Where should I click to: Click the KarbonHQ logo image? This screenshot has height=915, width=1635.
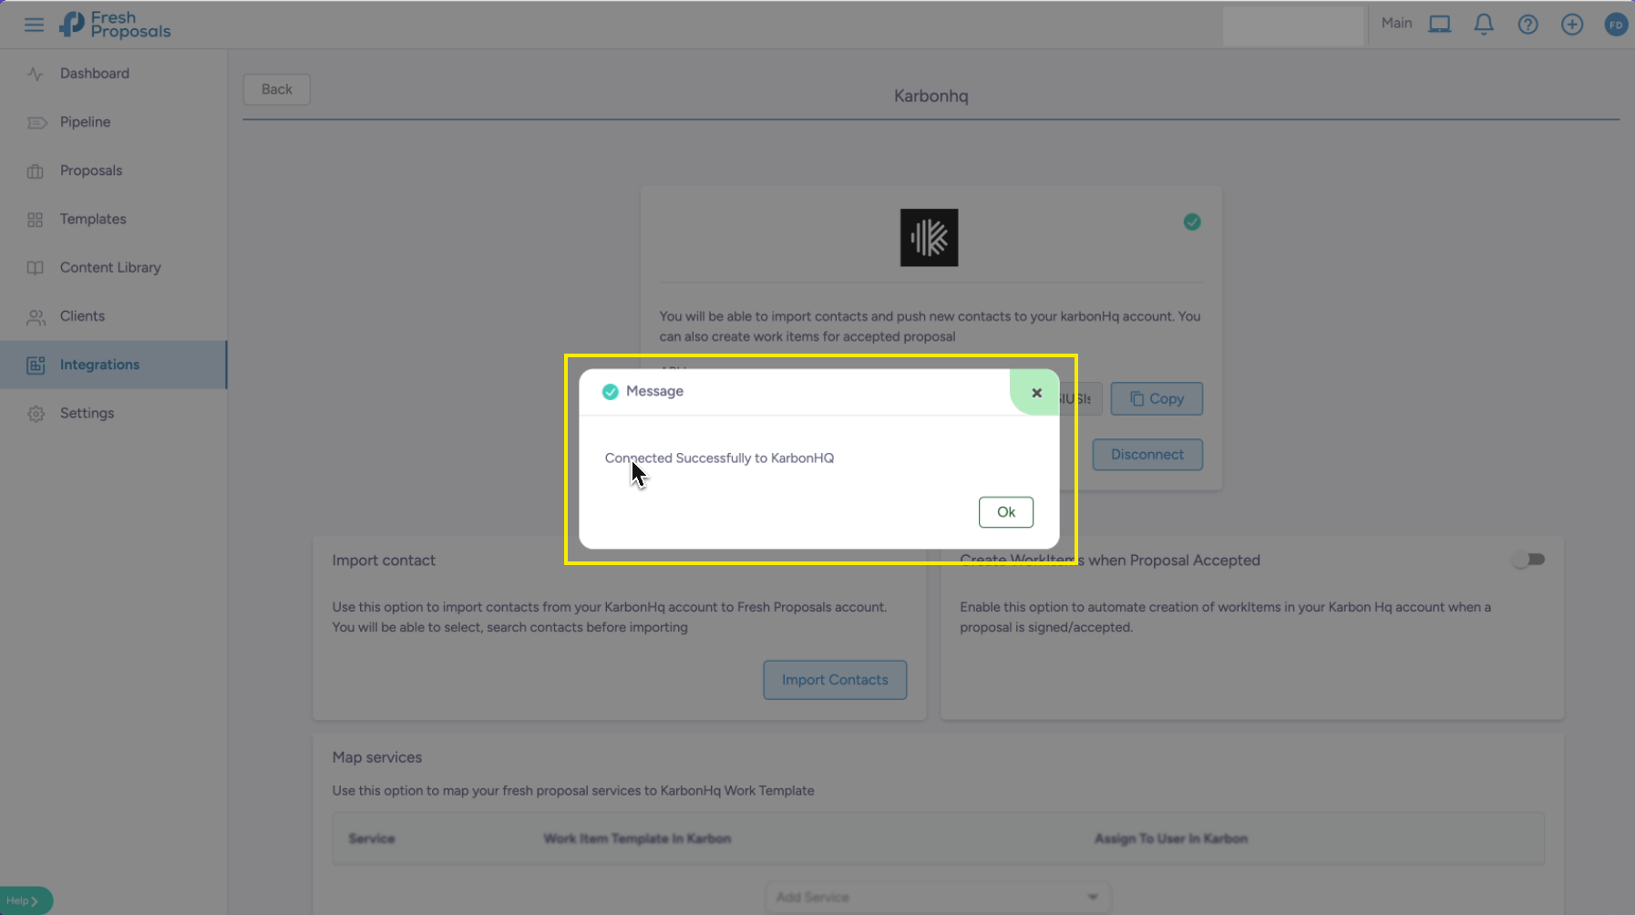click(929, 238)
